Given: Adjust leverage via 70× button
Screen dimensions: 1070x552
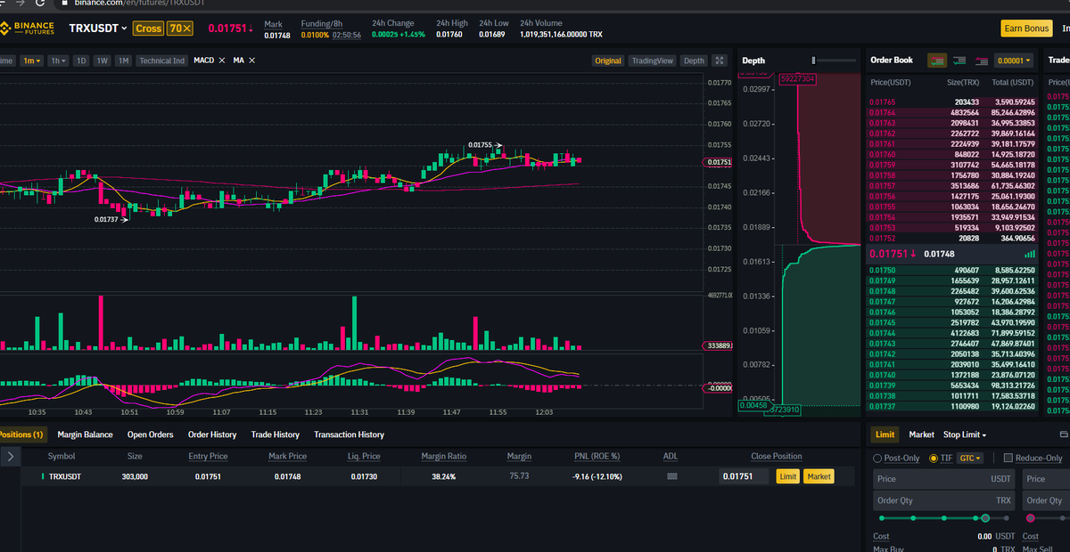Looking at the screenshot, I should 180,28.
